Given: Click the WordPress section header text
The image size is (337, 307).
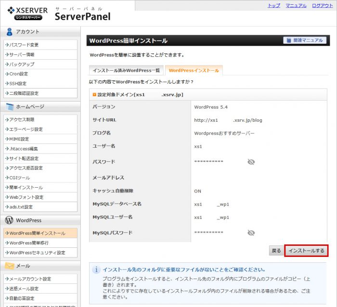Looking at the screenshot, I should [28, 220].
